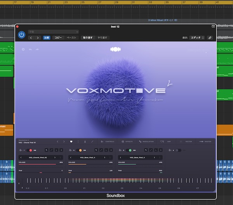This screenshot has height=205, width=233.
Task: Open the preset dropdown in plugin header
Action: (53, 31)
